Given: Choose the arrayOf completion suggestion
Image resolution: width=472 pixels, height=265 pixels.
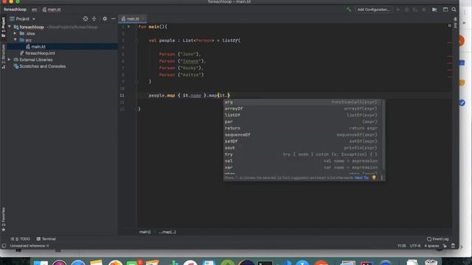Looking at the screenshot, I should (x=302, y=109).
